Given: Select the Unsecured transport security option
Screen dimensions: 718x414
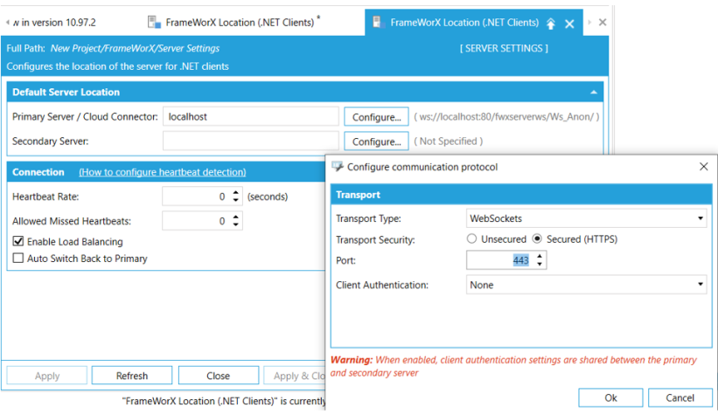Looking at the screenshot, I should coord(471,238).
